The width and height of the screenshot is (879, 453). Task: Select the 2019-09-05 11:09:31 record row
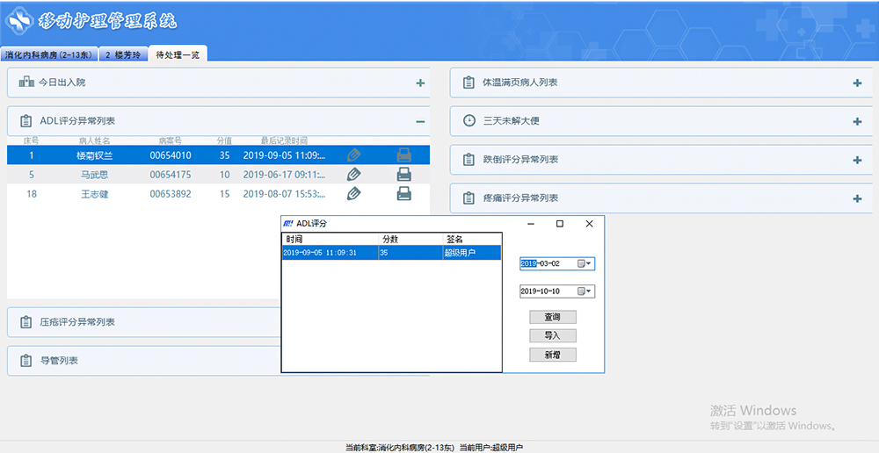tap(391, 253)
